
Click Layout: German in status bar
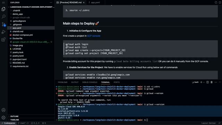point(208,123)
